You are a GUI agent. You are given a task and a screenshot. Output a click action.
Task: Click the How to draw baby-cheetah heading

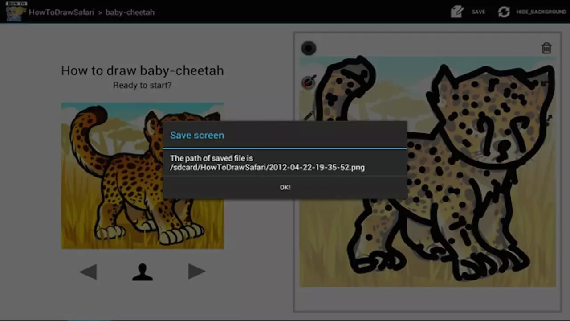pos(142,70)
